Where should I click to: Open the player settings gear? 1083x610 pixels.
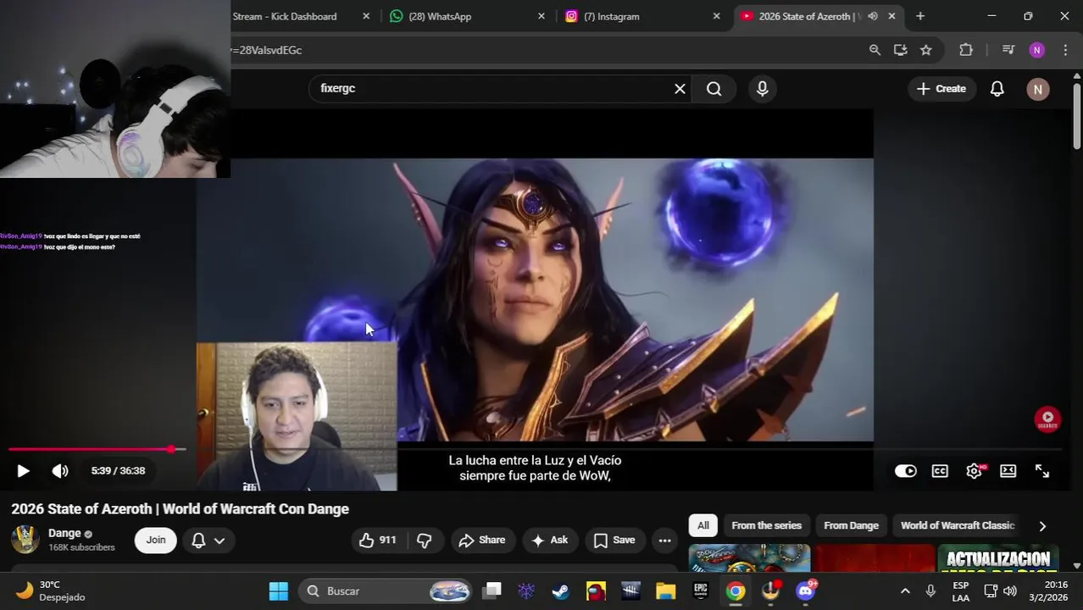coord(975,471)
